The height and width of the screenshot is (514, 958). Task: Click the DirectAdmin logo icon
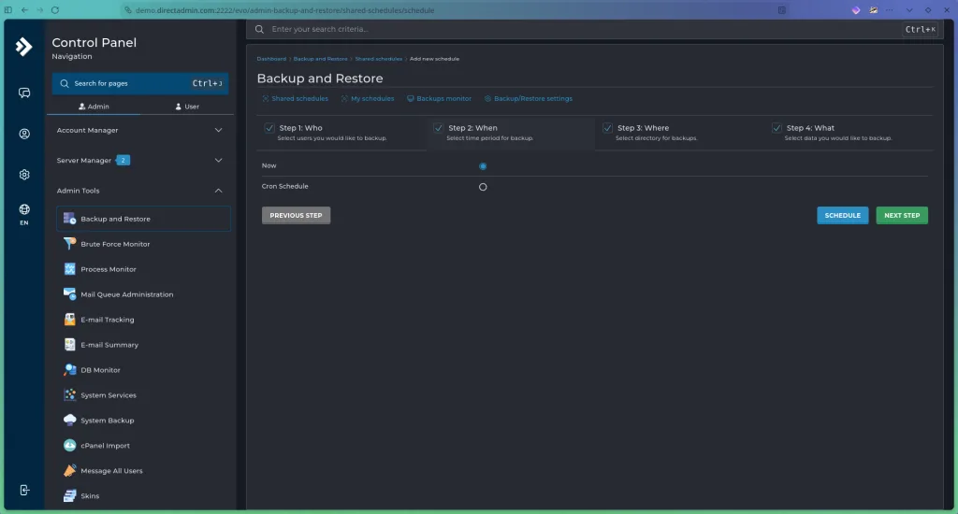(x=23, y=47)
